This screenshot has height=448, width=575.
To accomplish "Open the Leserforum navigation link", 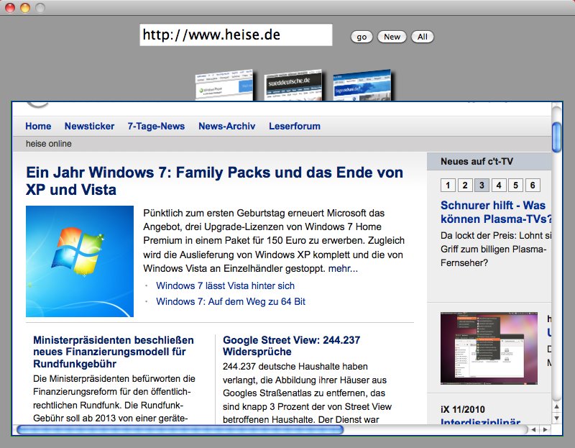I will tap(295, 127).
